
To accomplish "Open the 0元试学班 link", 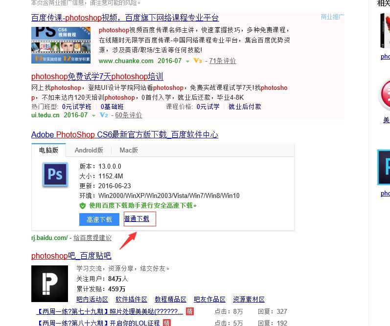I will 77,107.
